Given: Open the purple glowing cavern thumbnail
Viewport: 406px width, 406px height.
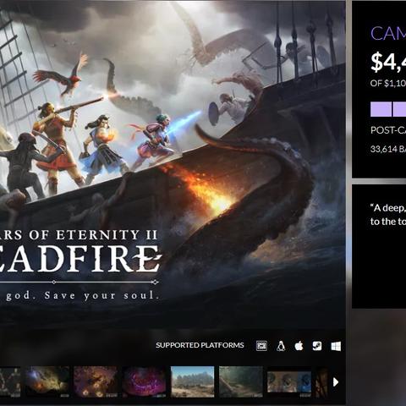Looking at the screenshot, I should click(x=145, y=381).
